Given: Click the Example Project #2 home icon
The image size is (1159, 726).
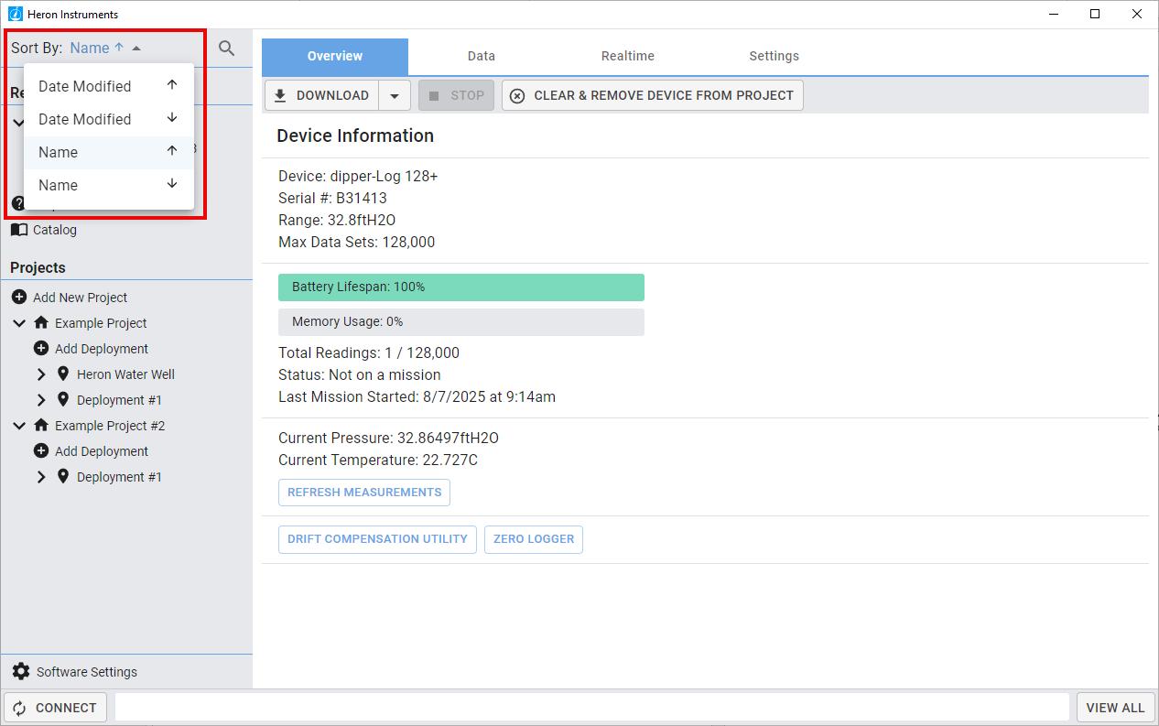Looking at the screenshot, I should pyautogui.click(x=41, y=426).
